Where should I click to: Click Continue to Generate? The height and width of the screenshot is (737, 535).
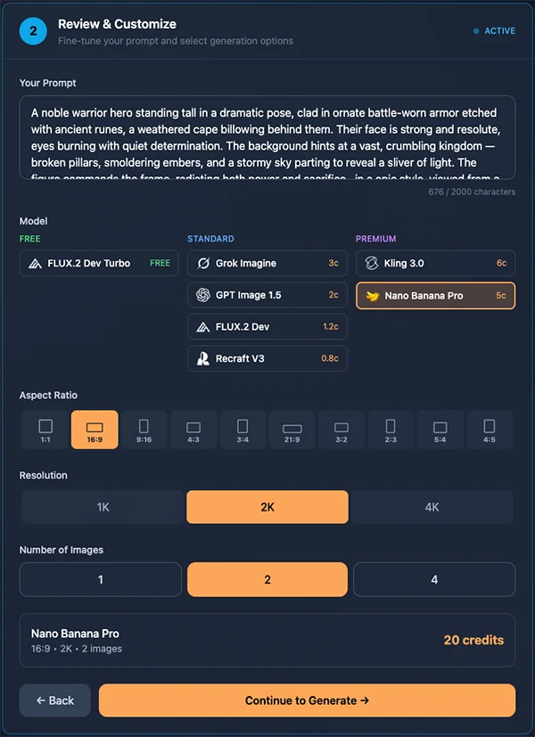click(306, 700)
